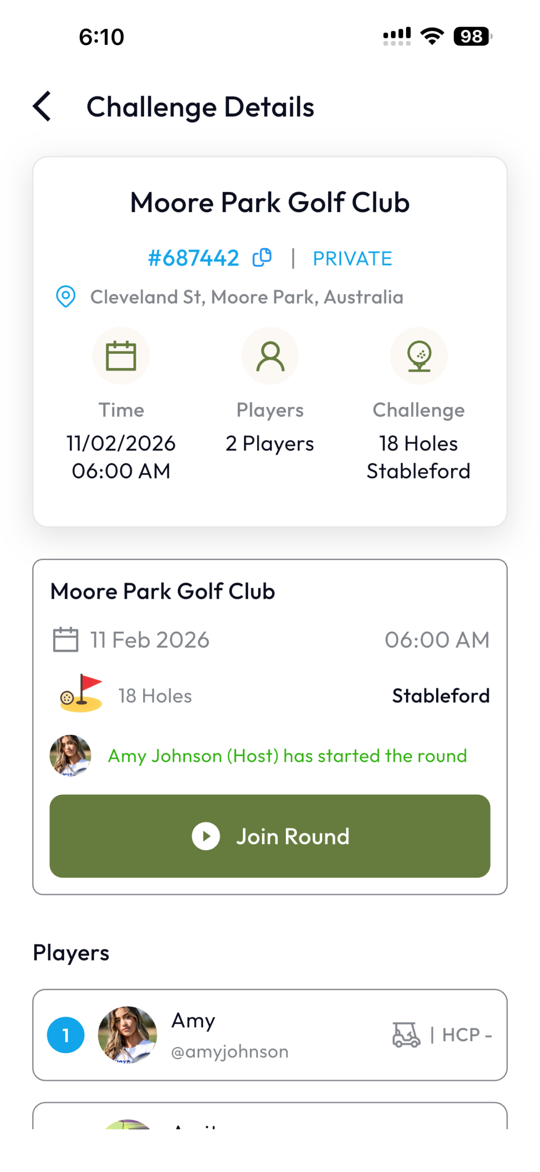This screenshot has width=540, height=1172.
Task: Tap the golf flag 18 Holes icon
Action: click(x=81, y=695)
